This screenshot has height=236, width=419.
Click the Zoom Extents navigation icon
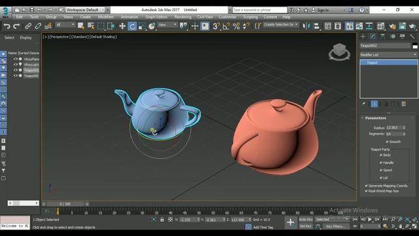coord(407,220)
